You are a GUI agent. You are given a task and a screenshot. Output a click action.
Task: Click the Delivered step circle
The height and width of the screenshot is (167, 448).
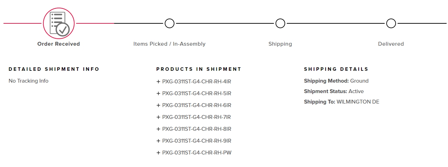click(x=391, y=23)
